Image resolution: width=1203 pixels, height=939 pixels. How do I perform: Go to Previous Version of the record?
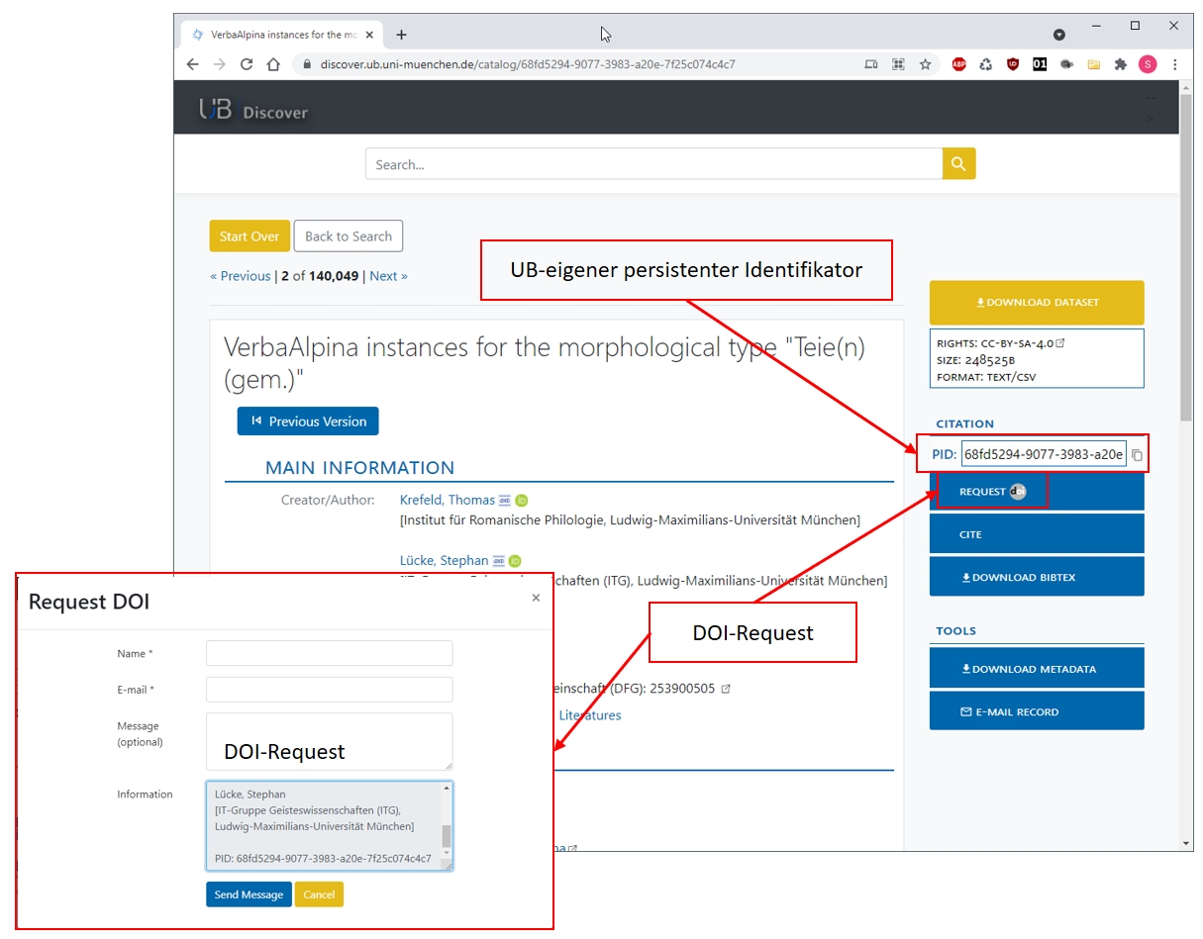tap(308, 422)
